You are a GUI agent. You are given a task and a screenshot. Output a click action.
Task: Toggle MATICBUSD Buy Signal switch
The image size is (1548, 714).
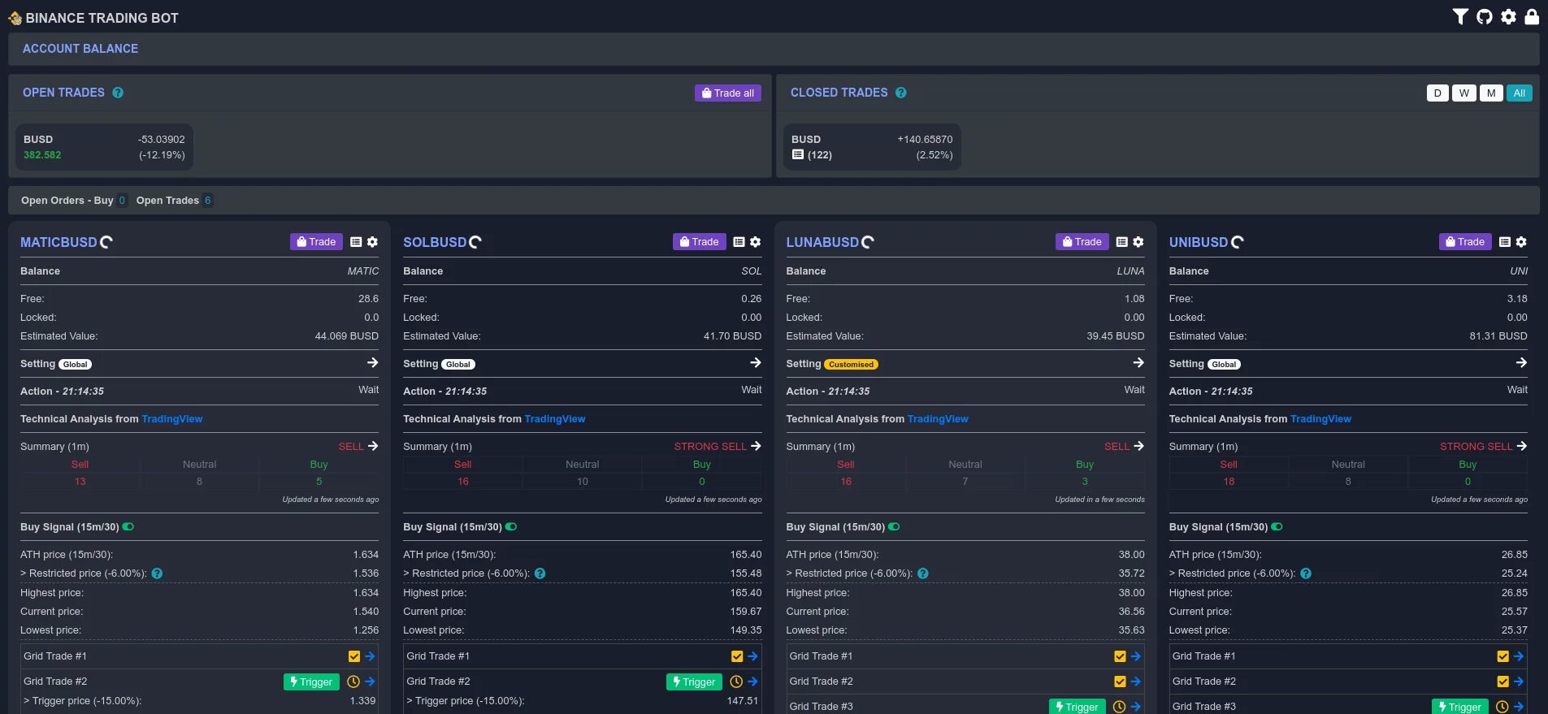click(x=128, y=527)
